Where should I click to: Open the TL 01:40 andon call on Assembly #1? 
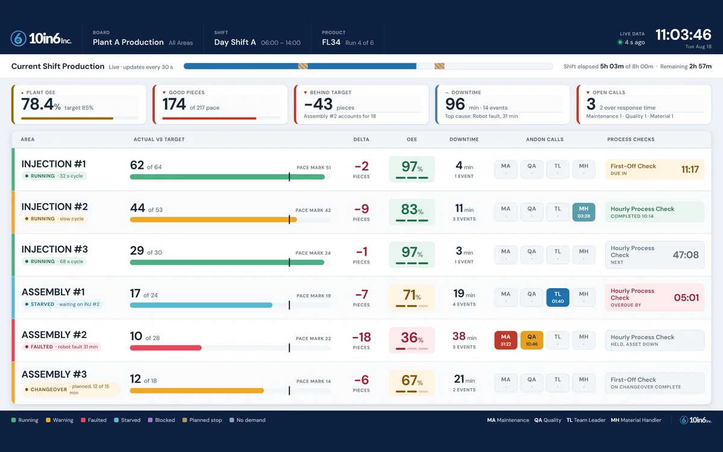[x=558, y=297]
